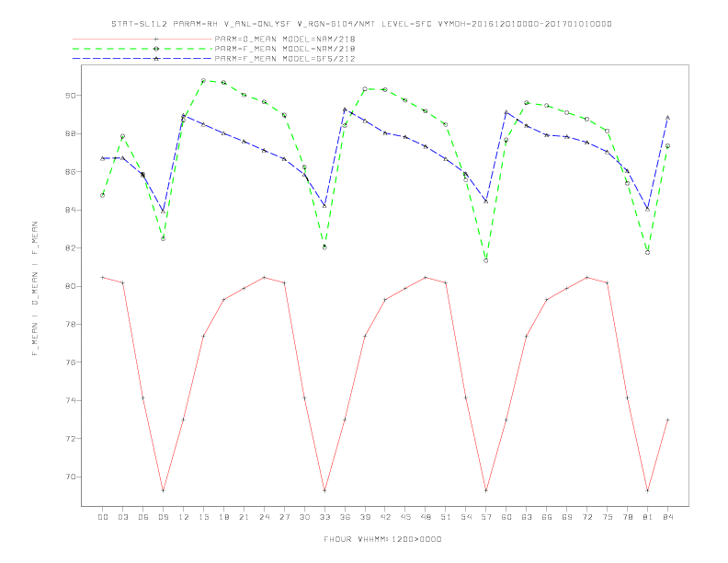
Task: Click x-axis tick label 30
Action: (x=304, y=517)
